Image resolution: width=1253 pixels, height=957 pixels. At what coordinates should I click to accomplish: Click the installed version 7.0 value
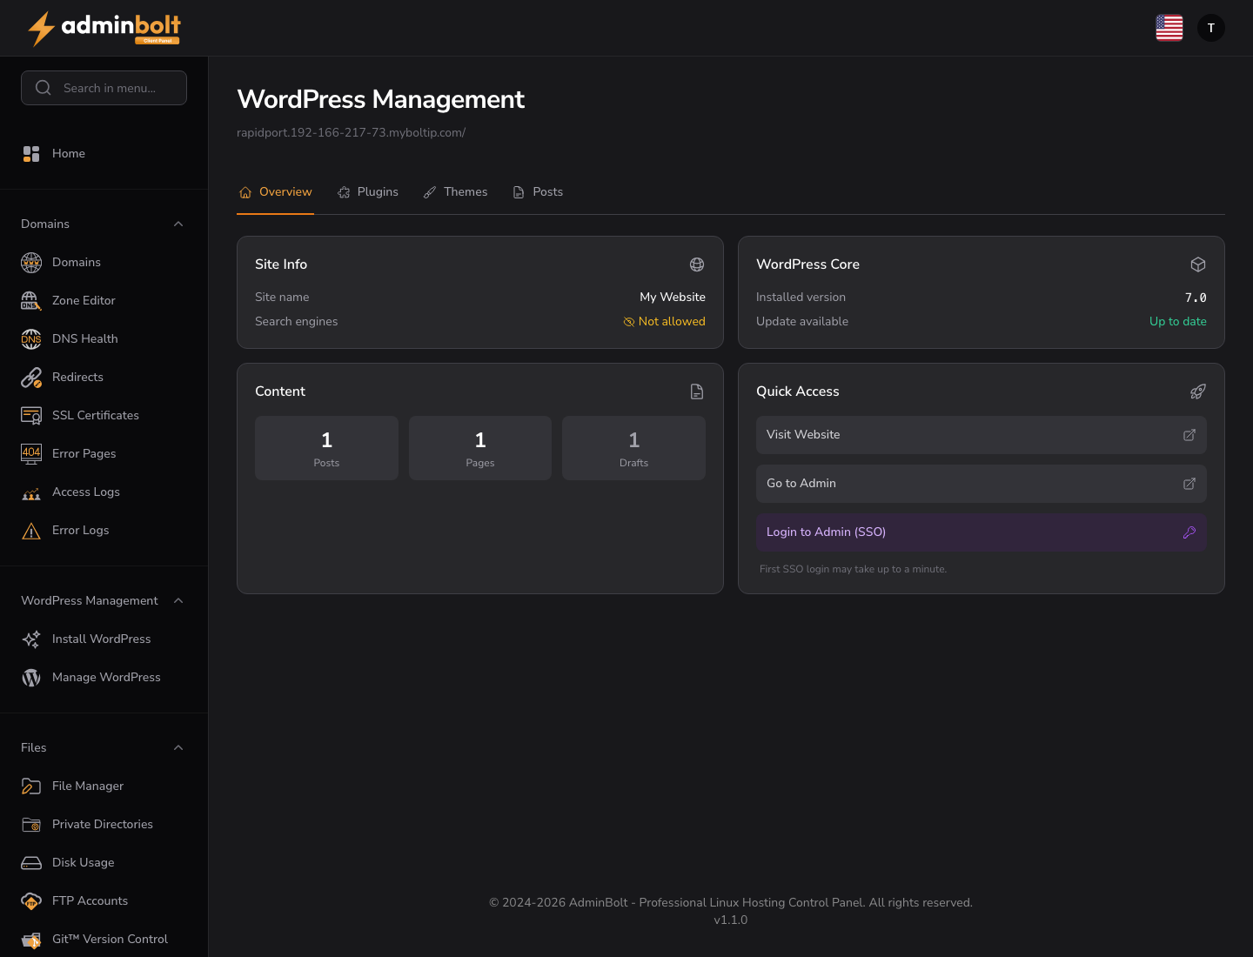[x=1196, y=298]
